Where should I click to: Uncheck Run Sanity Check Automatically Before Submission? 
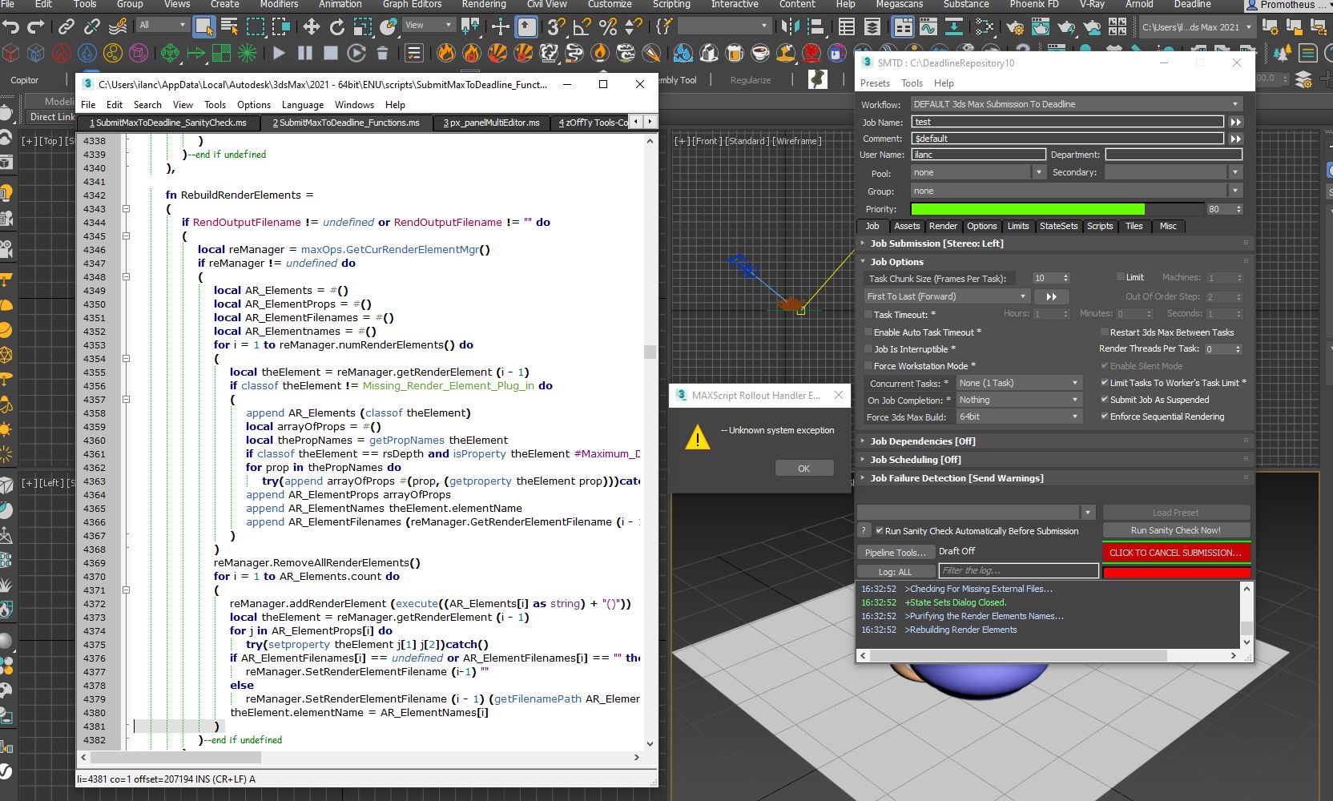coord(880,531)
